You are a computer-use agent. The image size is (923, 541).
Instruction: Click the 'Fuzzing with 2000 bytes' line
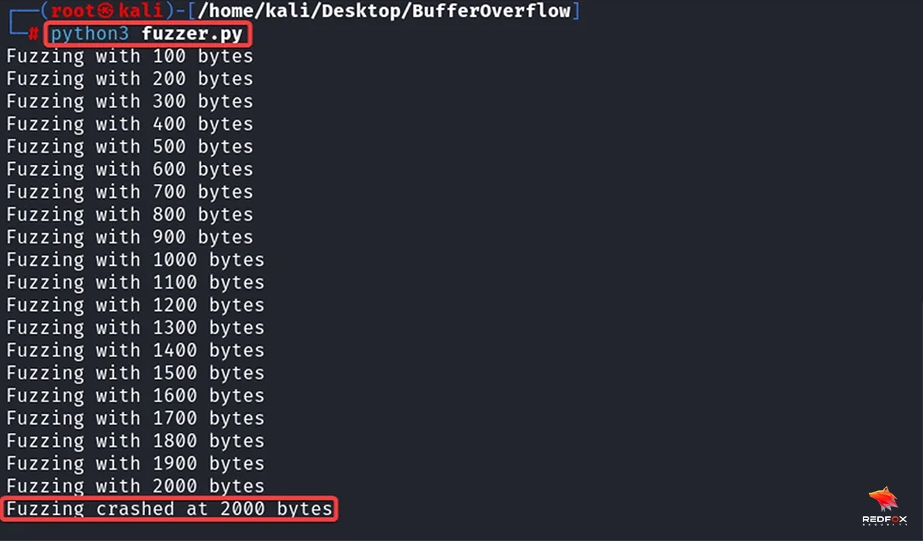(x=135, y=487)
